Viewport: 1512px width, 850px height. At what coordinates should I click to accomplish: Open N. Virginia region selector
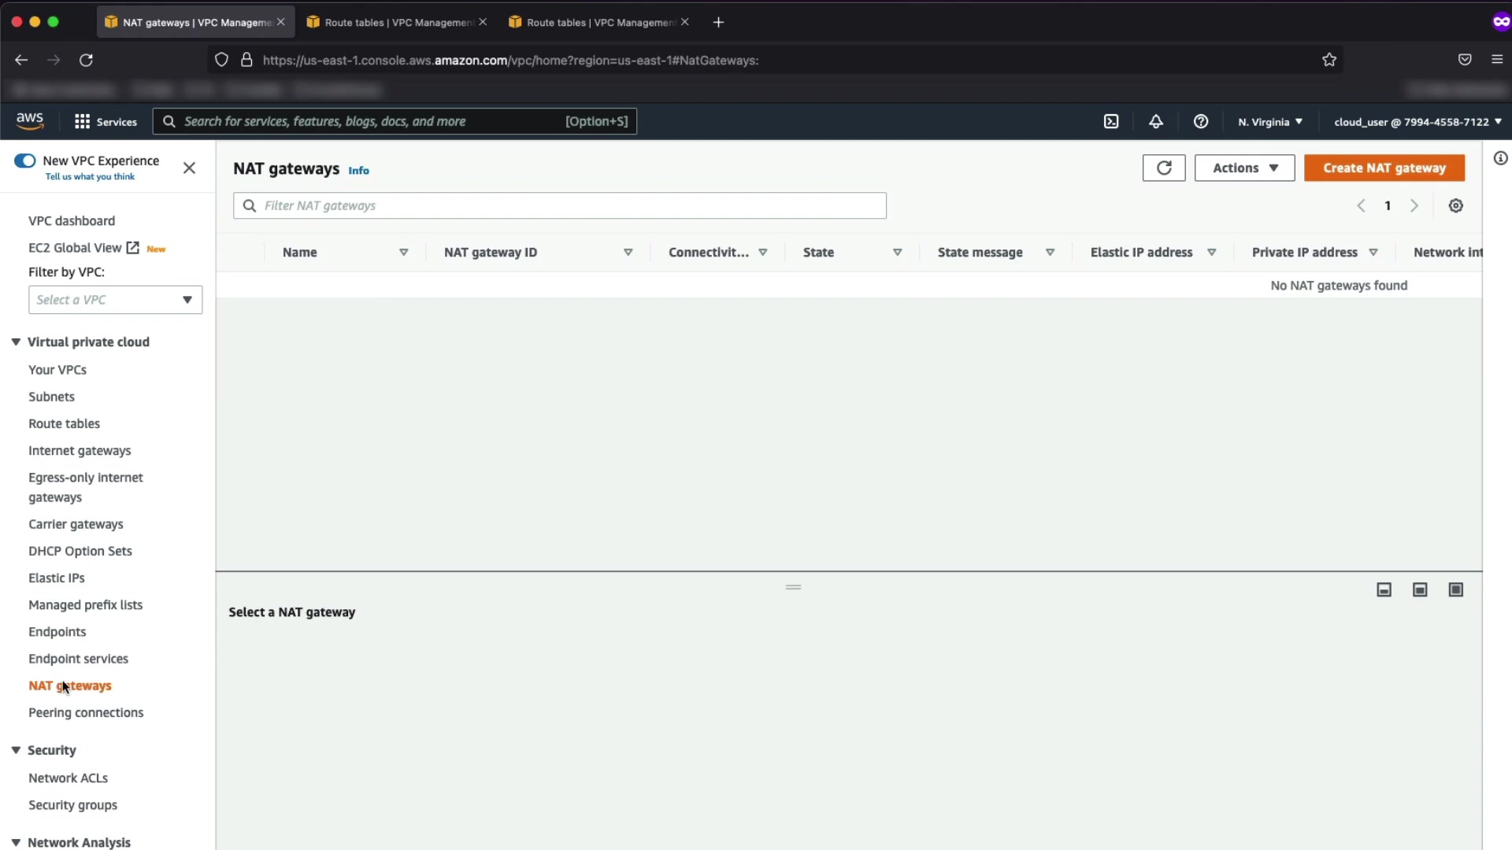pyautogui.click(x=1269, y=121)
